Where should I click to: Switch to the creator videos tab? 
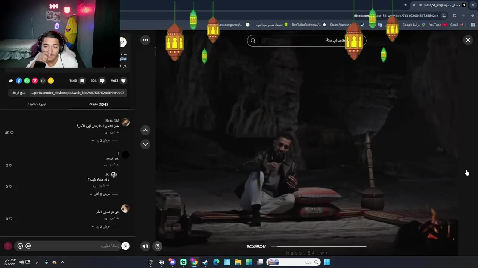pos(37,104)
